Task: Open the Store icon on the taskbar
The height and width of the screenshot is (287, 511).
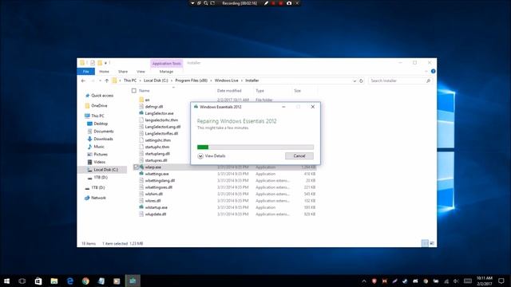Action: coord(38,281)
